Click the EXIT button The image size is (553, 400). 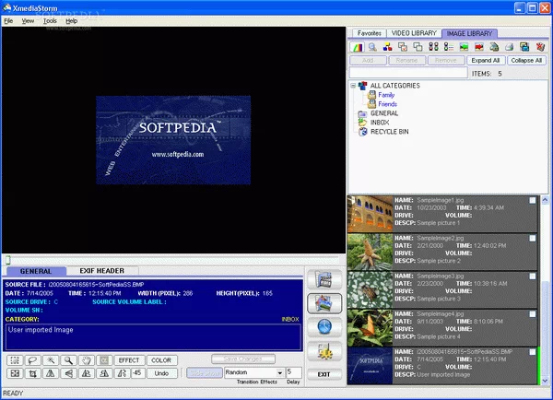(324, 374)
